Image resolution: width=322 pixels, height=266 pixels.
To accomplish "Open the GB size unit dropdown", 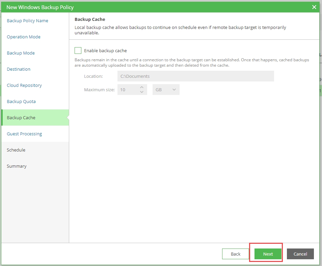I will [166, 90].
